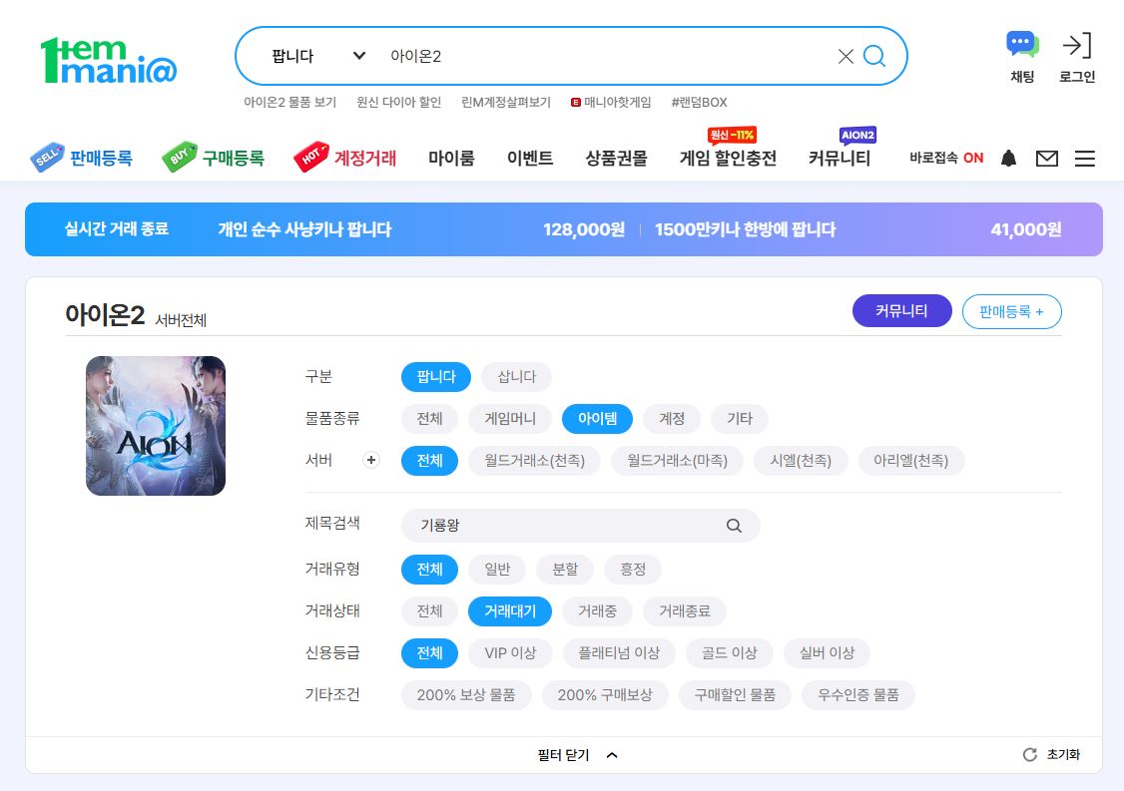Open 계정거래 menu with HOT tag
Image resolution: width=1124 pixels, height=791 pixels.
[345, 158]
